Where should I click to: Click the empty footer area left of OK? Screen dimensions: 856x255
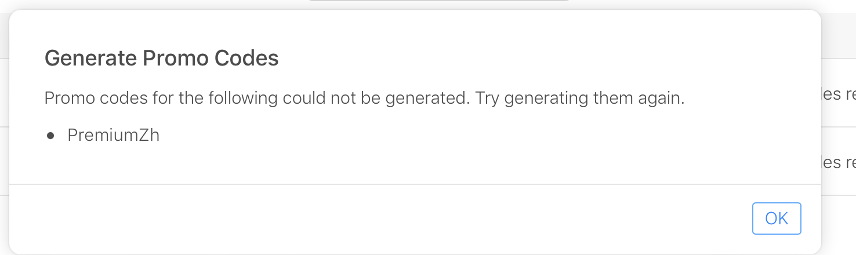coord(377,219)
